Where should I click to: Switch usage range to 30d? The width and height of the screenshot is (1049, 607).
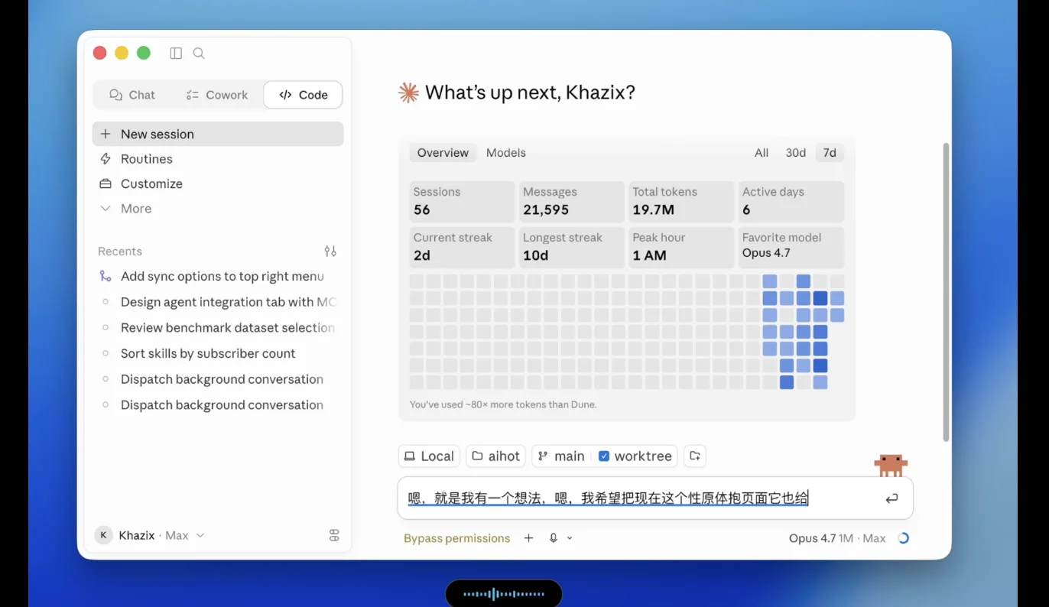point(796,153)
